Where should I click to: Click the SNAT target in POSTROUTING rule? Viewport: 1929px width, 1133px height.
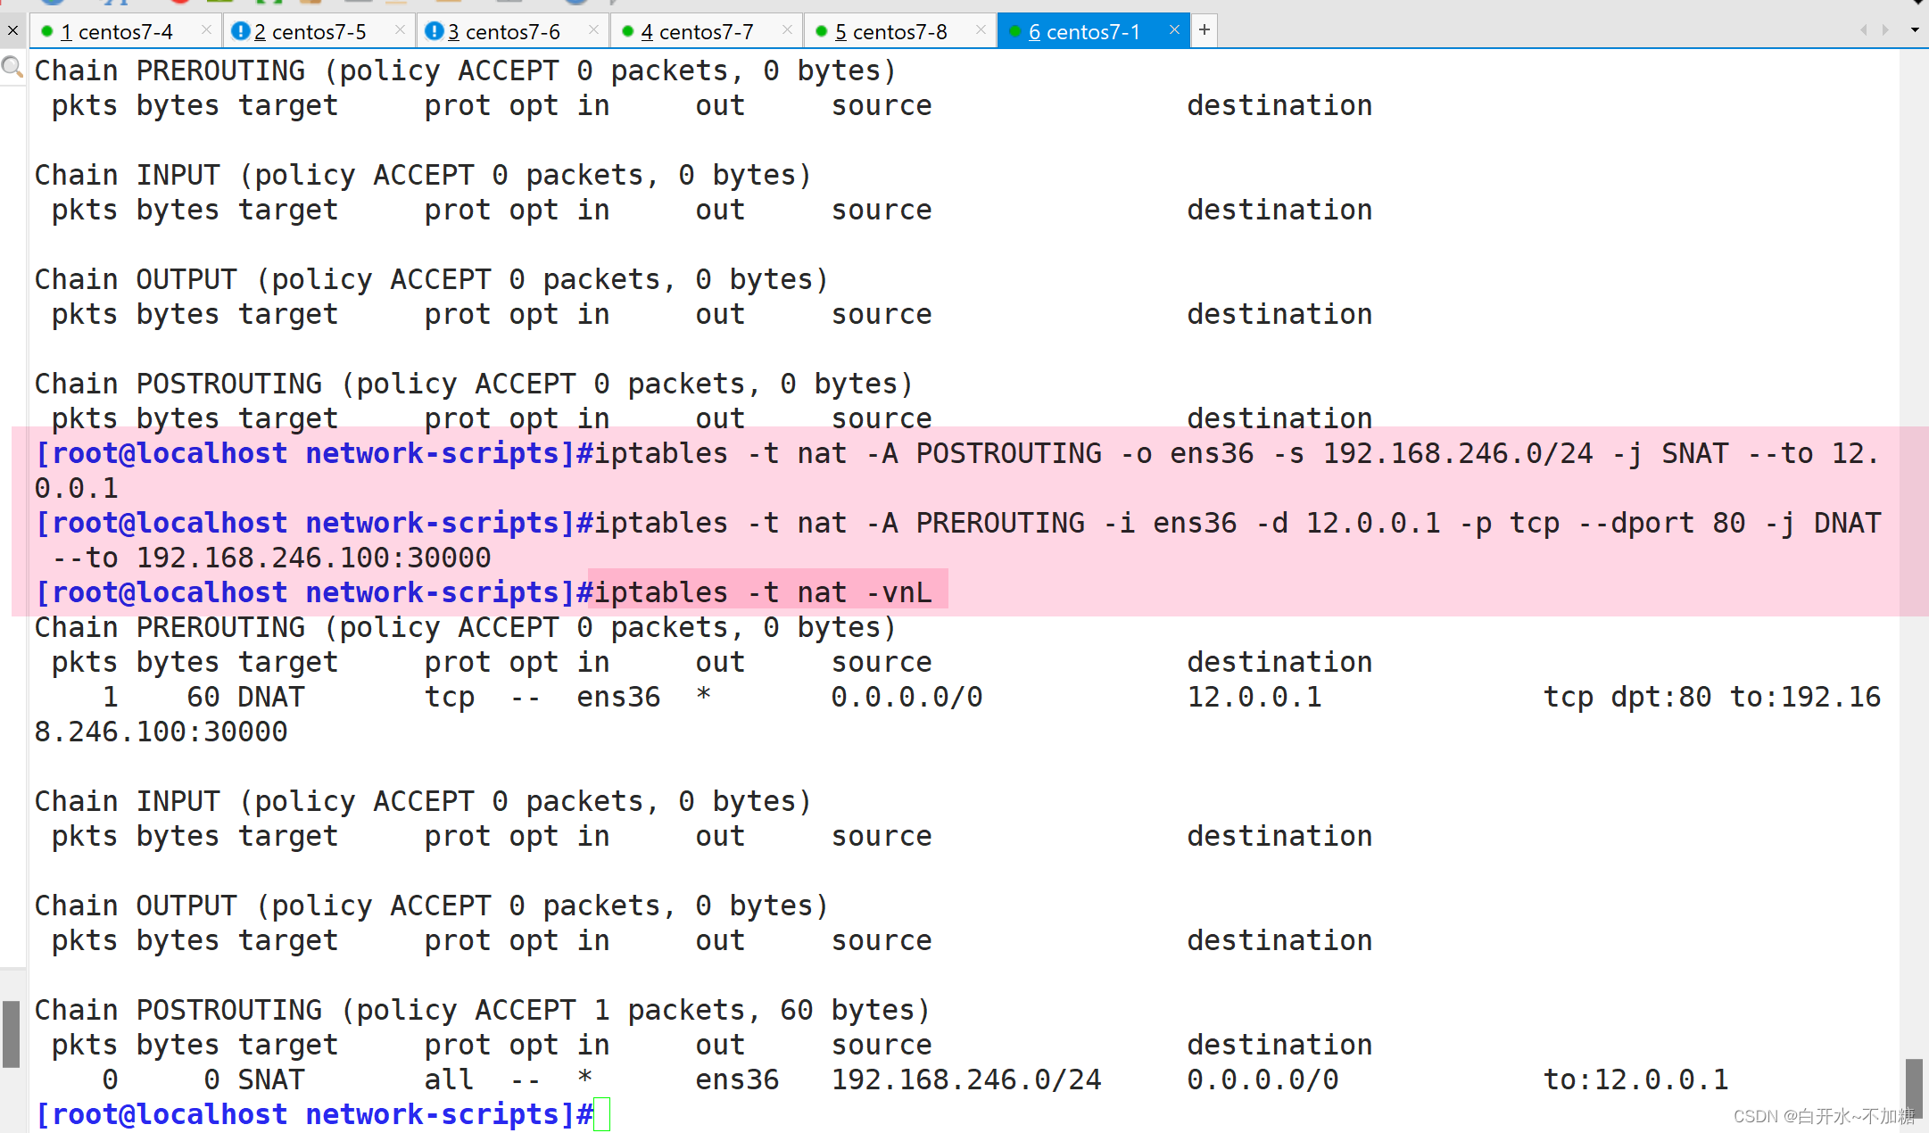[271, 1079]
